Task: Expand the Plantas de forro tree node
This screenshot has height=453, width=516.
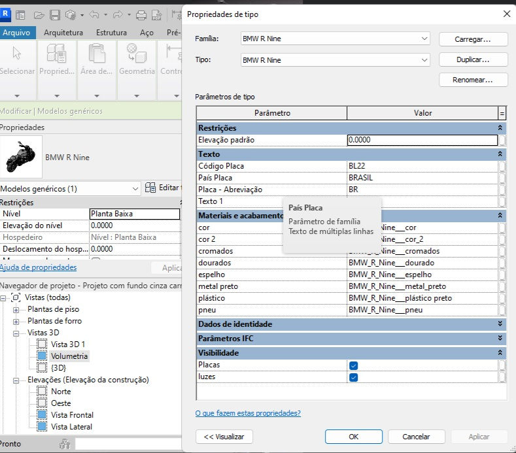Action: (16, 322)
